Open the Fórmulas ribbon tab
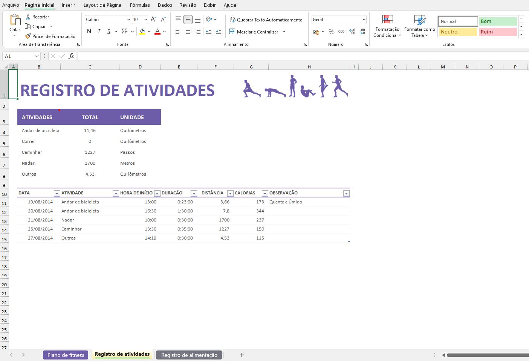The height and width of the screenshot is (361, 529). point(140,5)
